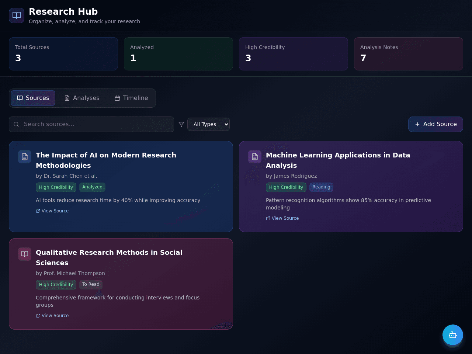Click High Credibility badge on Michael Thompson's source
Viewport: 472px width, 354px height.
(x=56, y=285)
